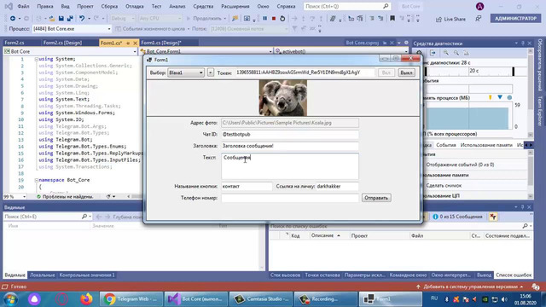Open the Live Share button
Image resolution: width=546 pixels, height=307 pixels.
(x=450, y=19)
